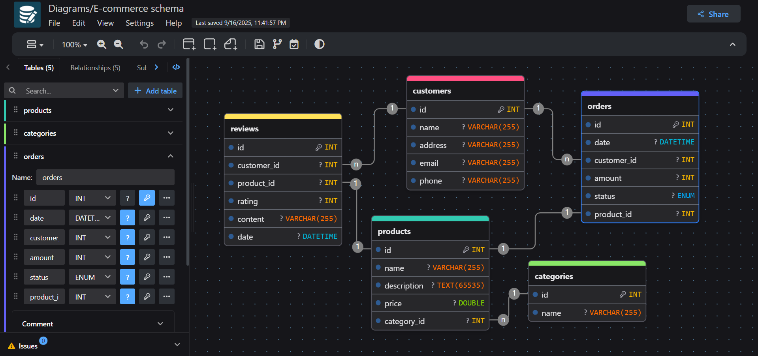
Task: Collapse the orders table details
Action: 170,156
